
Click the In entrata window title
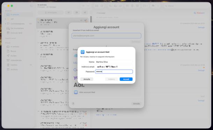point(42,5)
